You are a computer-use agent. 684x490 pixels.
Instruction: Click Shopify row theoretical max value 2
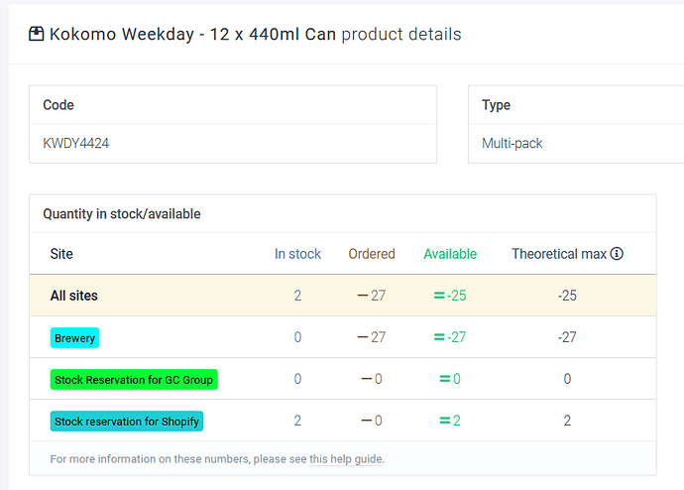click(x=567, y=421)
